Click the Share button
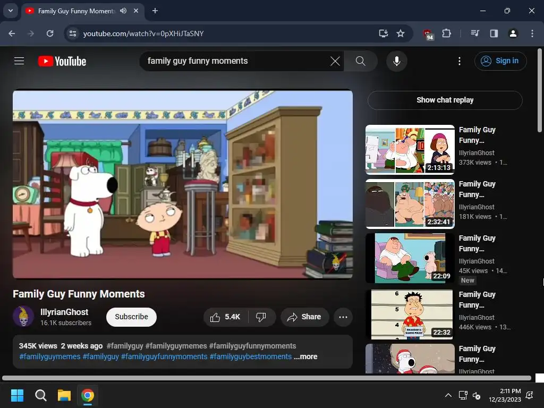The width and height of the screenshot is (544, 408). pyautogui.click(x=304, y=317)
